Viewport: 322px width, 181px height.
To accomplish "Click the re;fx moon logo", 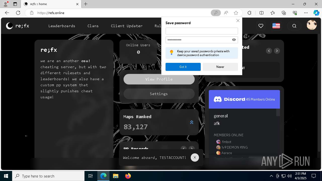I will point(9,26).
